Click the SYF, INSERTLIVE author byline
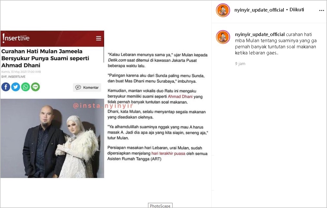This screenshot has width=327, height=208. coord(13,77)
